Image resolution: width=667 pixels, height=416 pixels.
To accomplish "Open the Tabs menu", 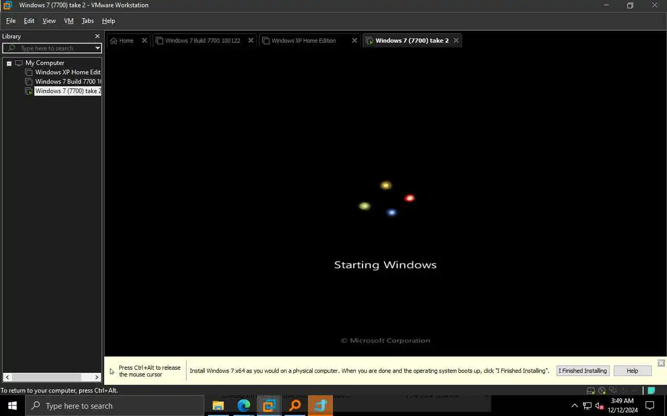I will click(x=88, y=21).
